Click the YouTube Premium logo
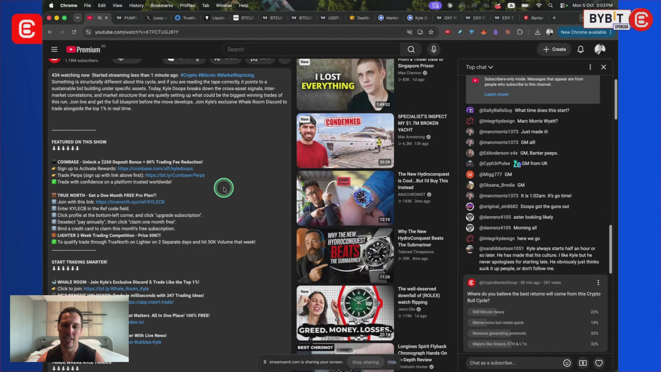The height and width of the screenshot is (372, 661). (x=83, y=50)
